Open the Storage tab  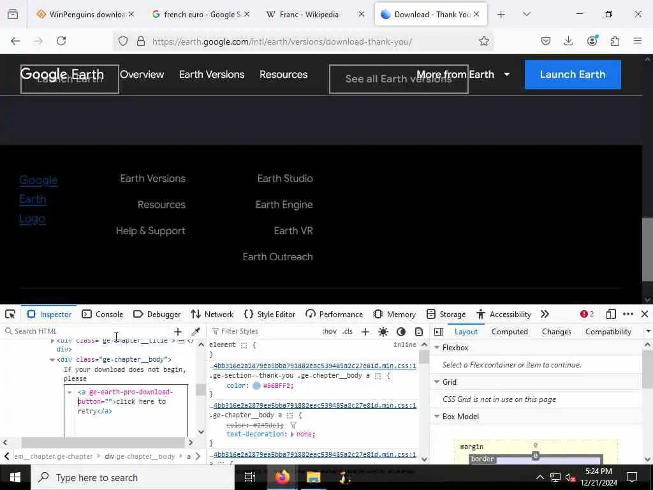(446, 314)
